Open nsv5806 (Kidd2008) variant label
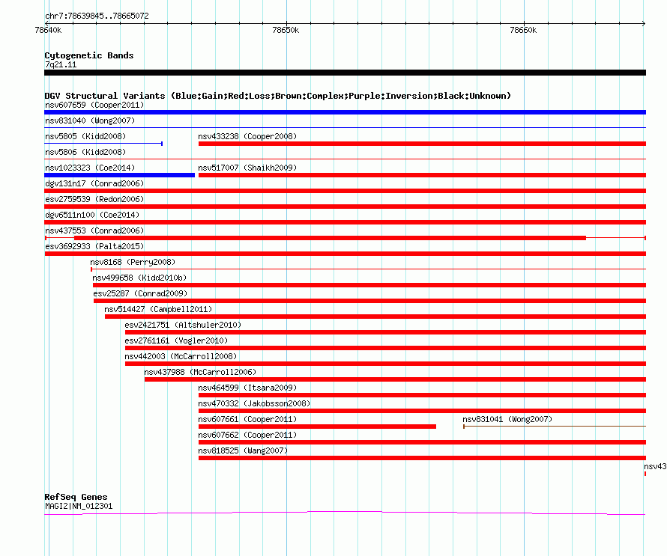The height and width of the screenshot is (556, 667). tap(85, 152)
